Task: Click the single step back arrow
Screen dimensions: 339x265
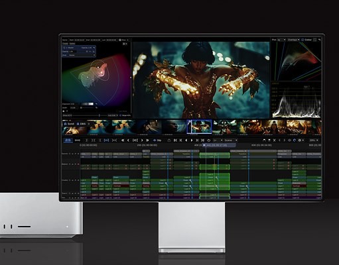Action: coord(128,140)
